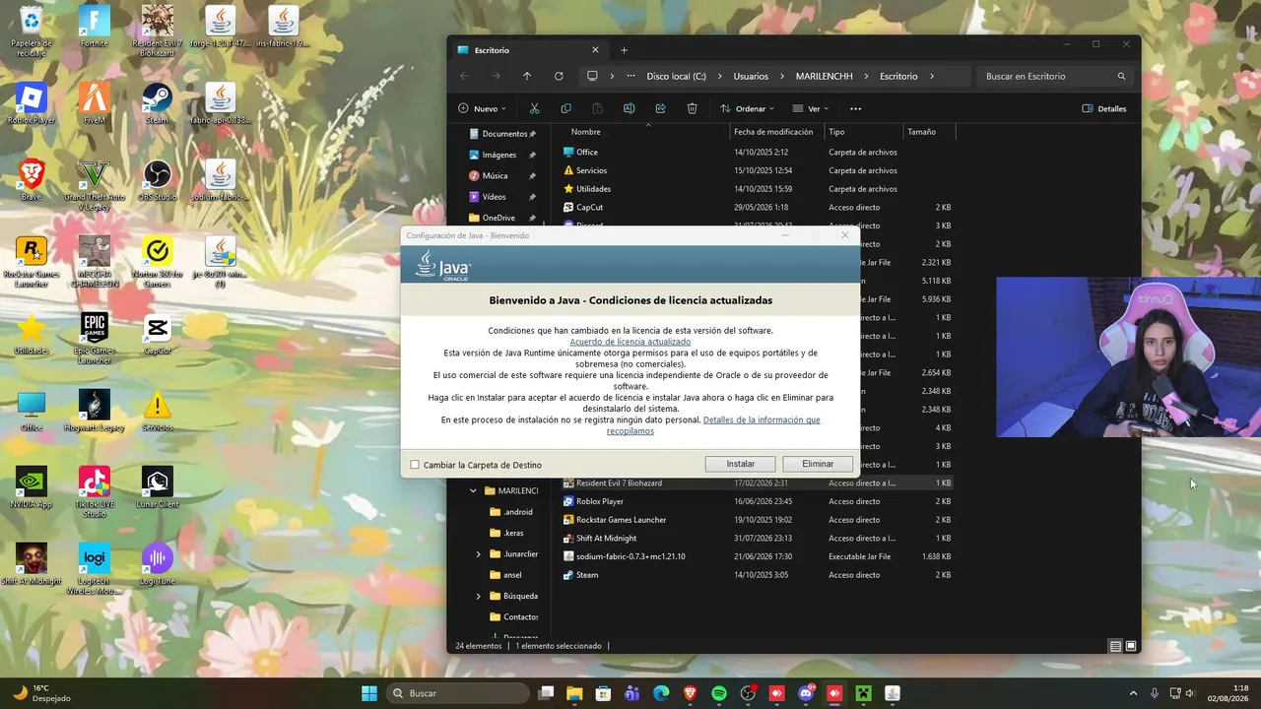Add a new Explorer tab
This screenshot has height=709, width=1261.
(x=624, y=50)
